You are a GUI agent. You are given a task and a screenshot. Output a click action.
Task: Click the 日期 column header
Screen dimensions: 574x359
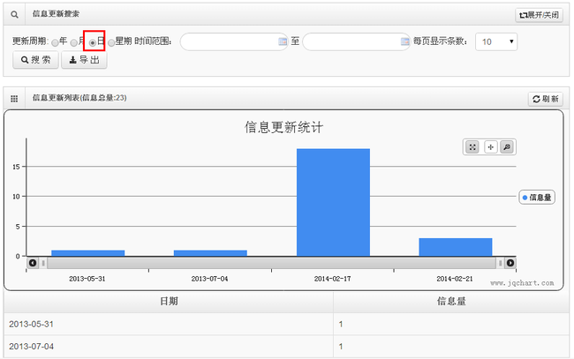coord(169,302)
